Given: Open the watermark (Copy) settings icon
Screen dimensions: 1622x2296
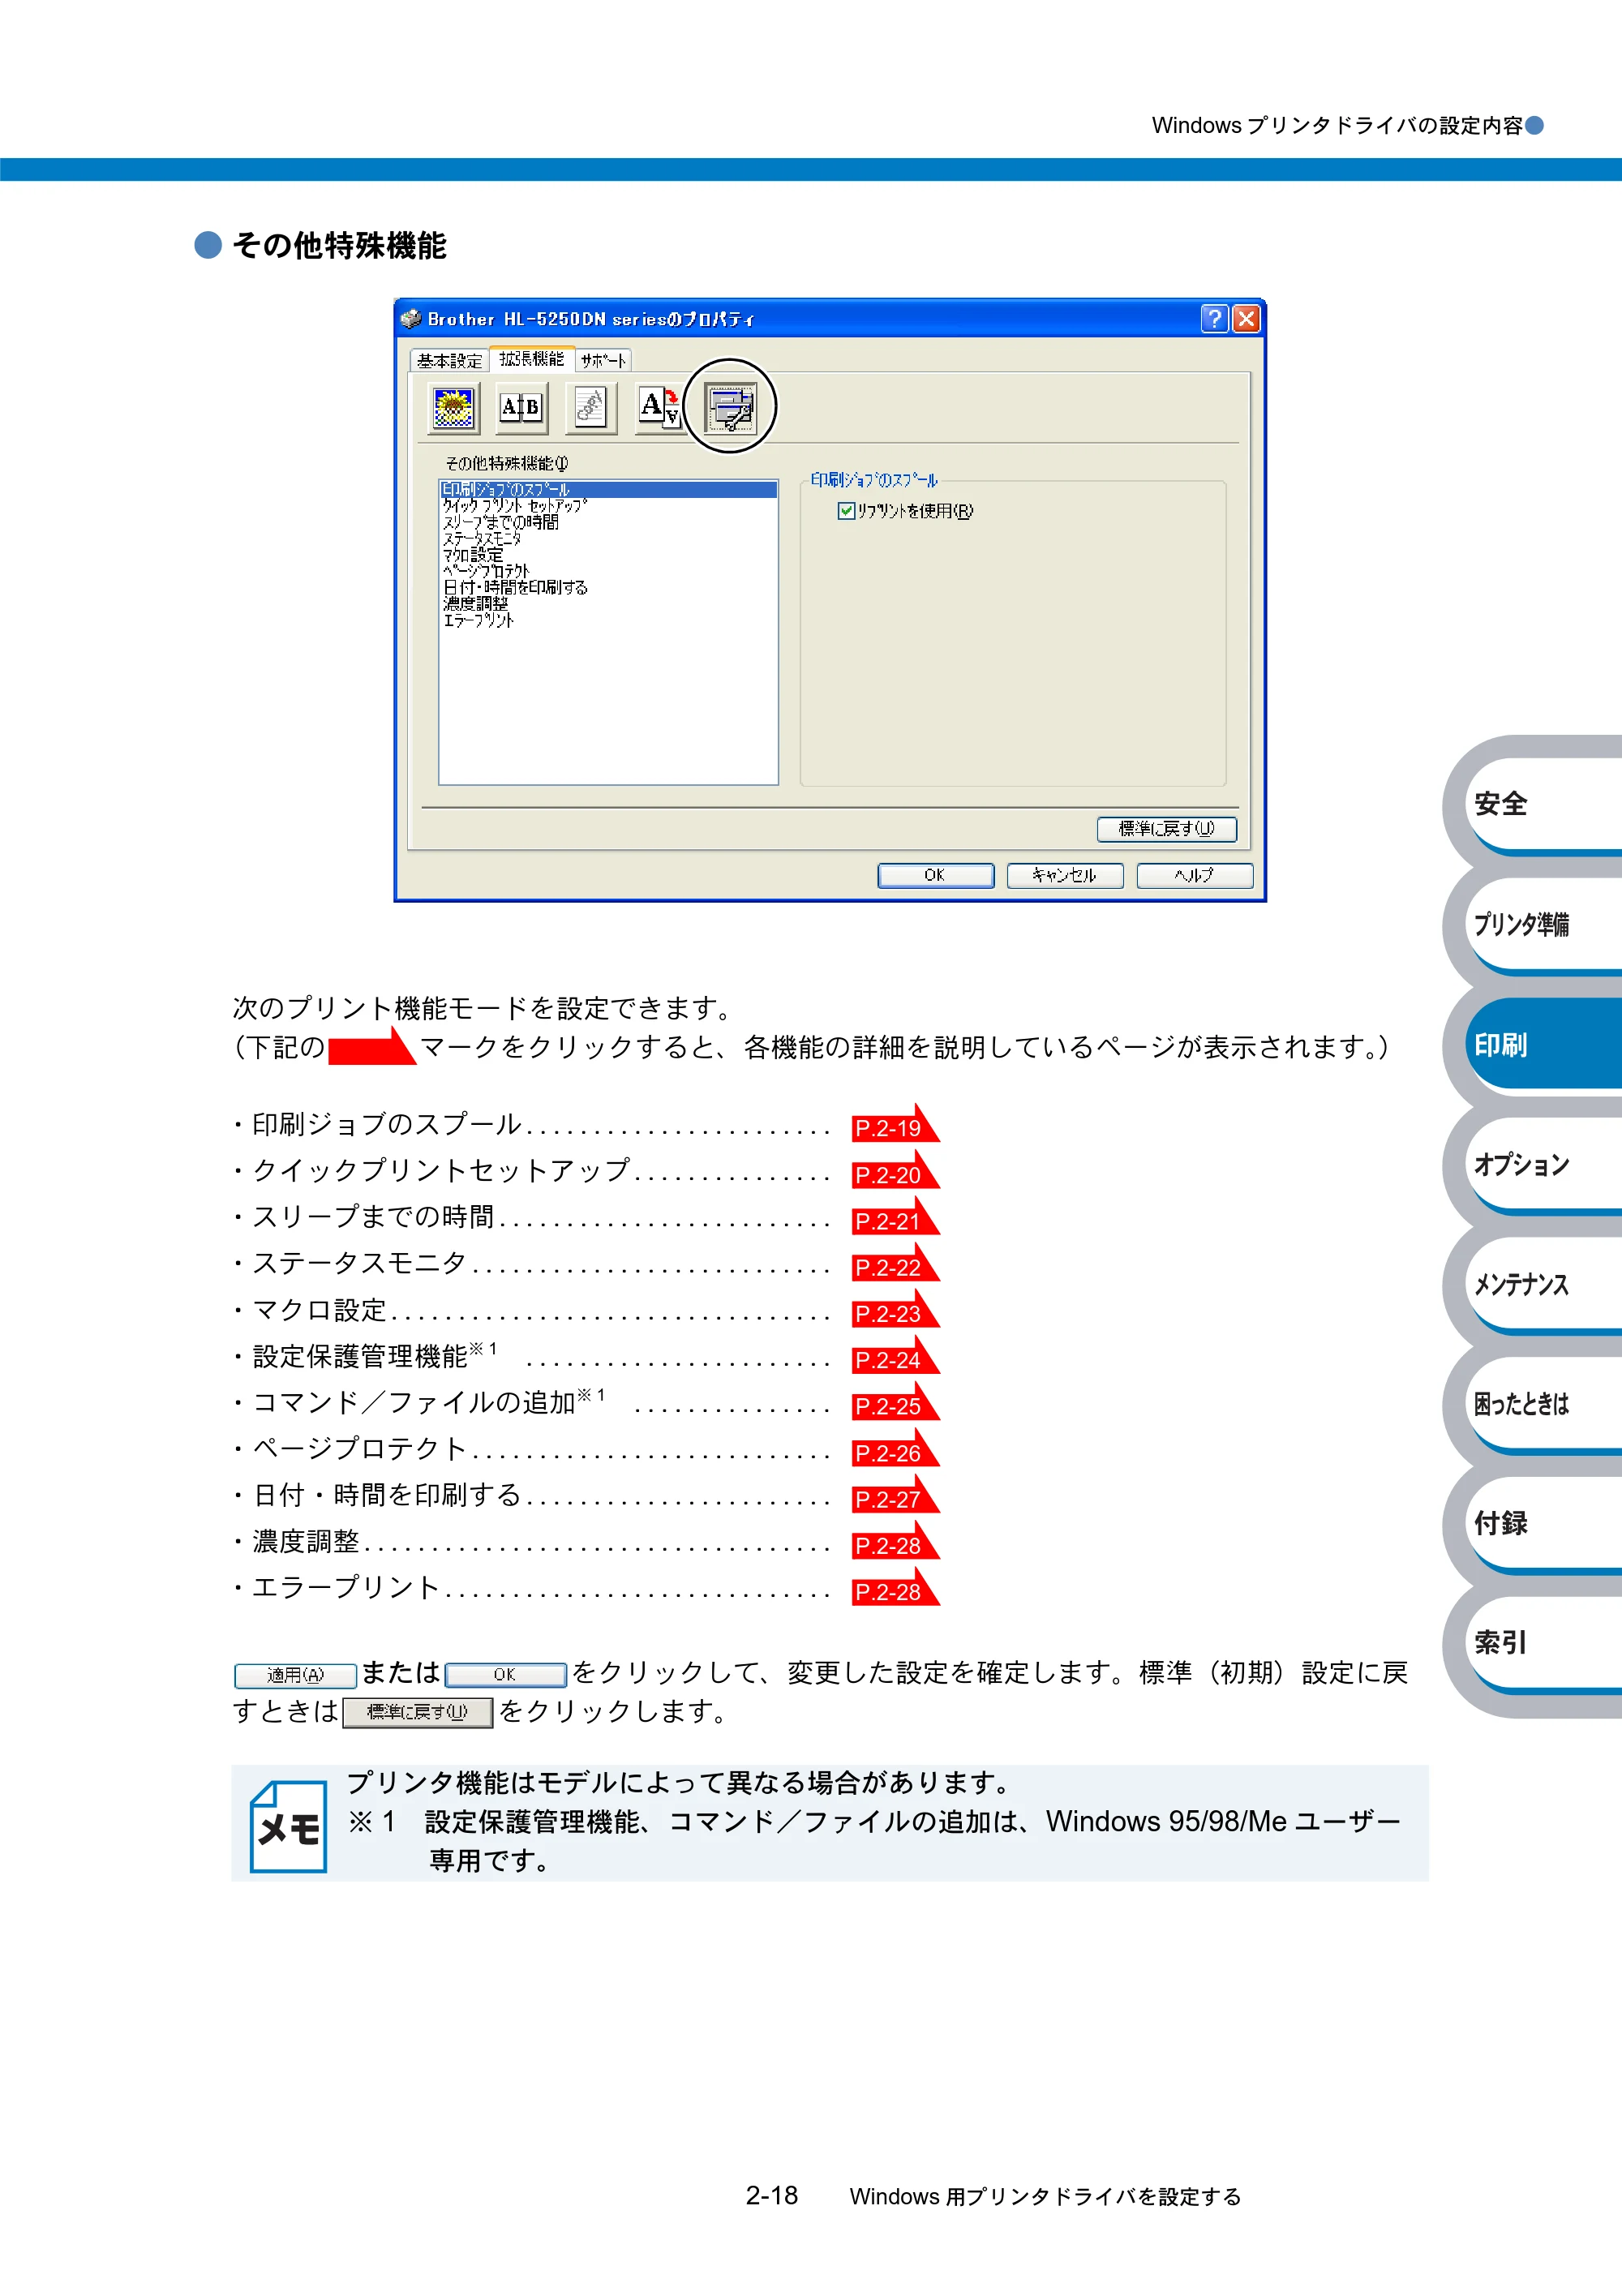Looking at the screenshot, I should [x=590, y=408].
